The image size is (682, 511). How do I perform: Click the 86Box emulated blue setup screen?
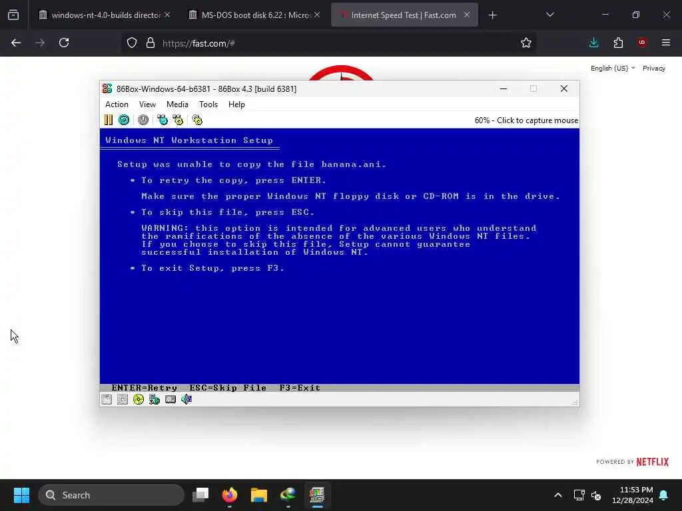click(339, 260)
